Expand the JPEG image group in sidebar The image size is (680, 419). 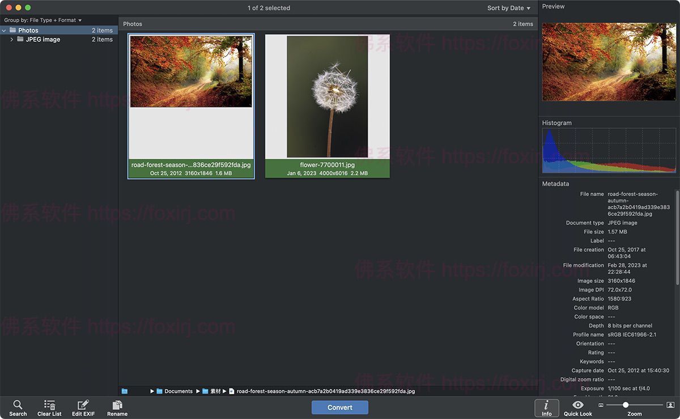point(11,39)
